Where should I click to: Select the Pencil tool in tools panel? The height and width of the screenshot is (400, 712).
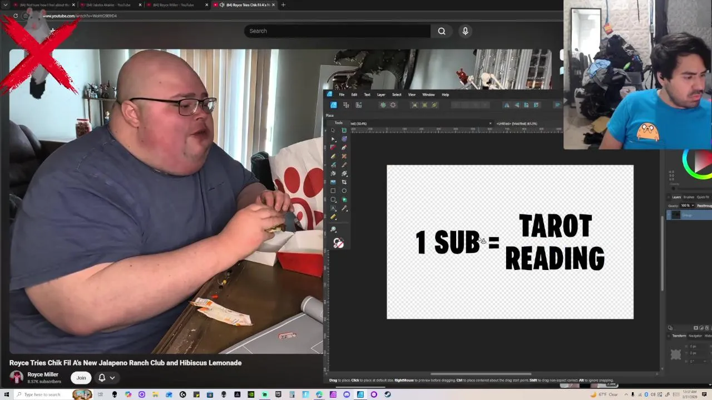click(x=333, y=156)
